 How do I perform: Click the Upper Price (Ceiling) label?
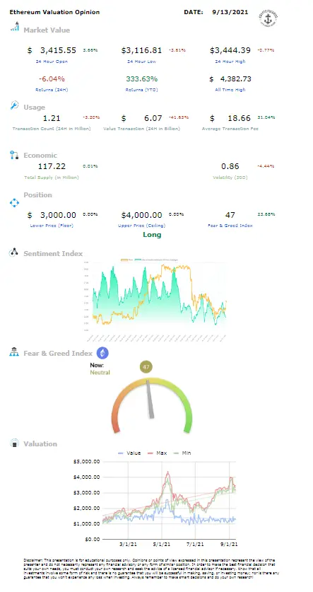pyautogui.click(x=141, y=226)
